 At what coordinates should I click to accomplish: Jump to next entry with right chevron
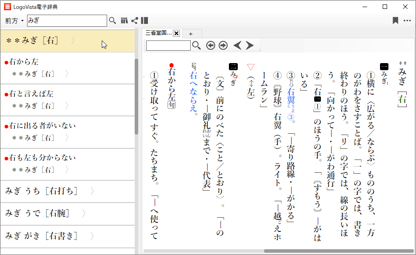click(250, 45)
